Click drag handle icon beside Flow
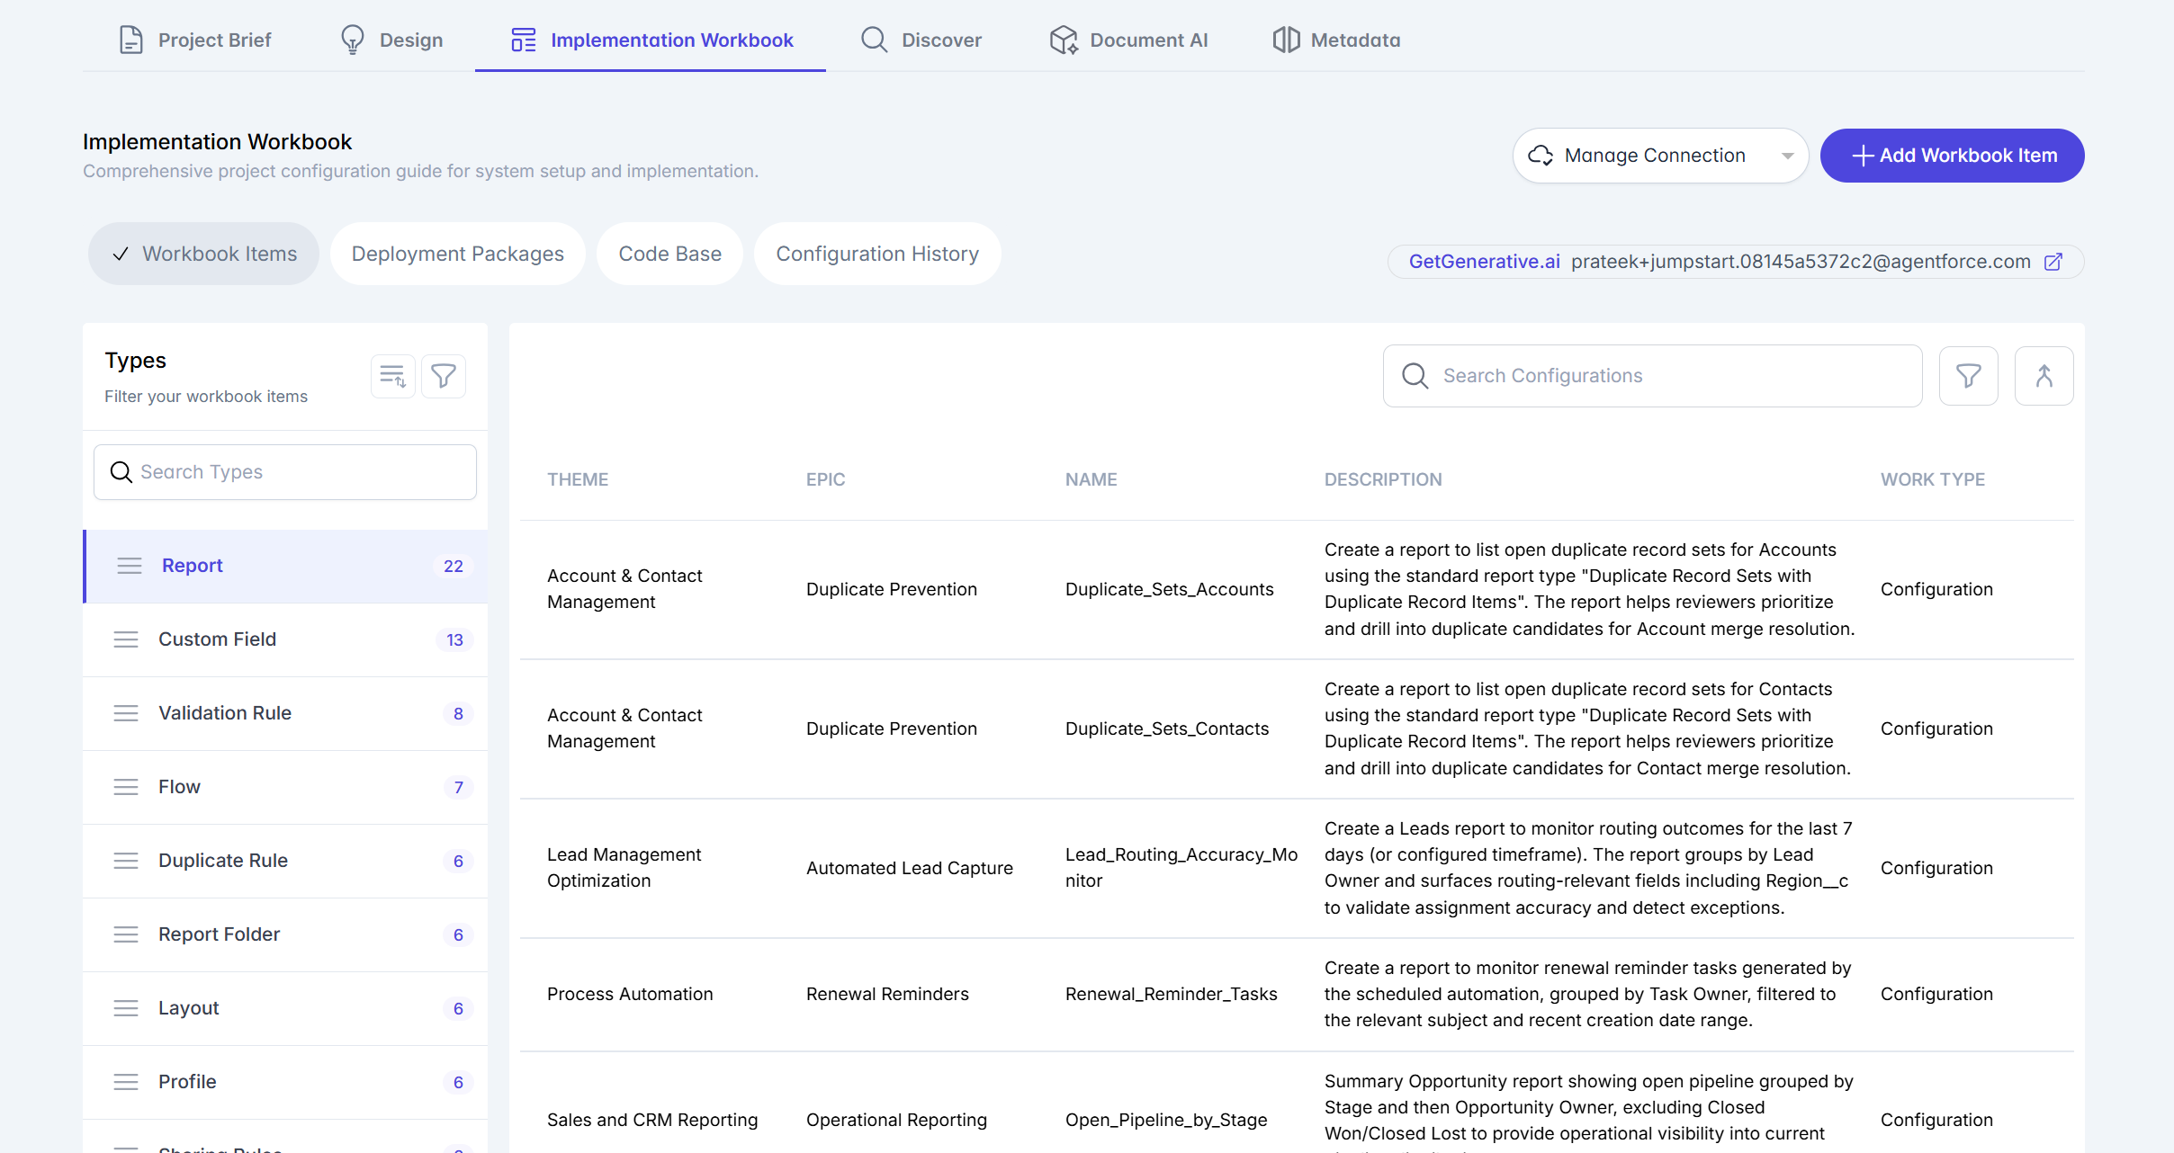The height and width of the screenshot is (1153, 2174). point(126,787)
